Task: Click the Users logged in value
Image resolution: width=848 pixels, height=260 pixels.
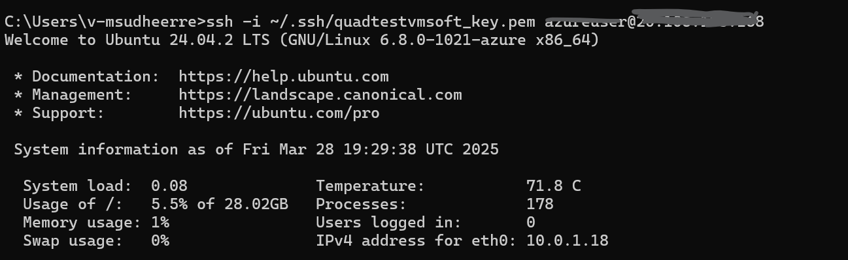Action: [x=530, y=223]
